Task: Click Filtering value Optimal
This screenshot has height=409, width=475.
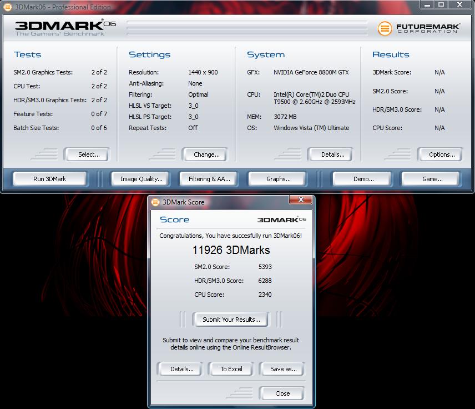Action: pos(198,94)
